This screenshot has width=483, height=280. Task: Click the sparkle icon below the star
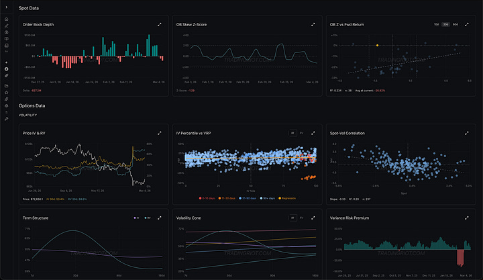coord(7,99)
